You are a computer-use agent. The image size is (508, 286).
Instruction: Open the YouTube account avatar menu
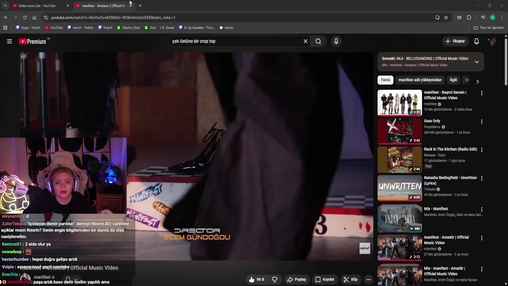492,41
